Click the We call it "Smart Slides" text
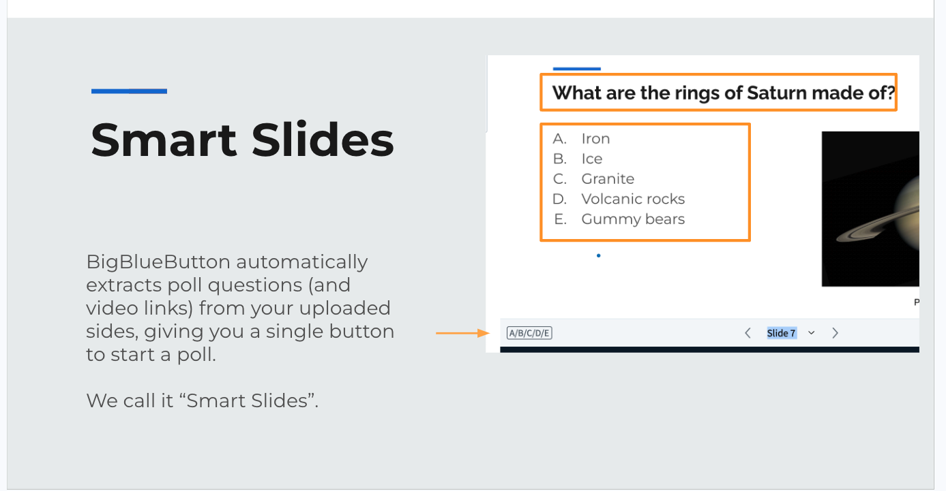This screenshot has height=491, width=946. point(203,400)
